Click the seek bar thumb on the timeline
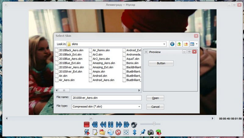 (91, 118)
